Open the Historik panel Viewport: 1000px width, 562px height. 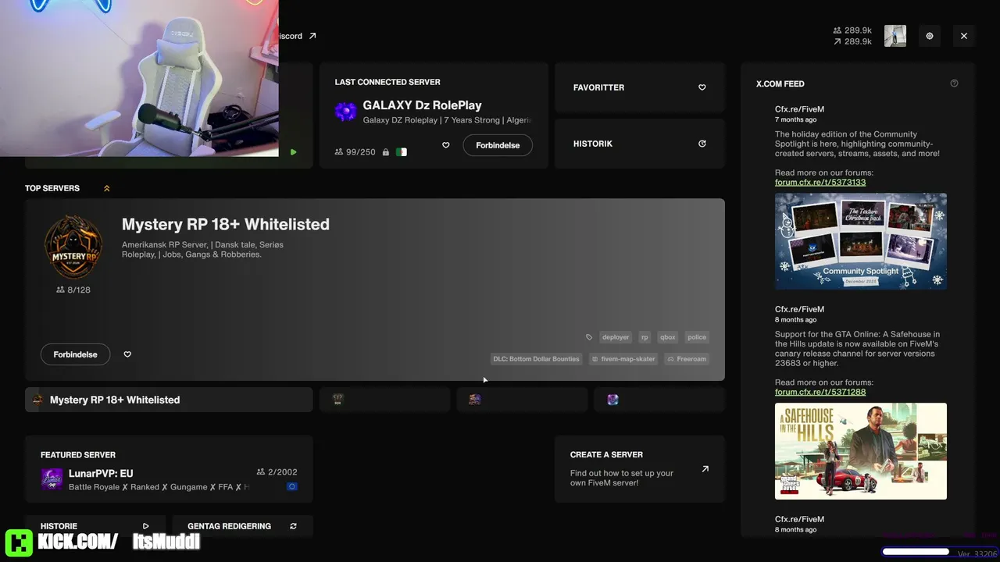click(x=640, y=144)
